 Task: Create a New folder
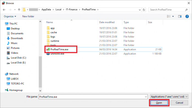(x=28, y=16)
